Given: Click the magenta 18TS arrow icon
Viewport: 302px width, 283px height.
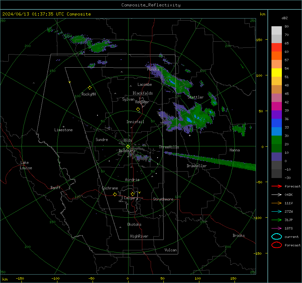Looking at the screenshot, I should pos(276,228).
